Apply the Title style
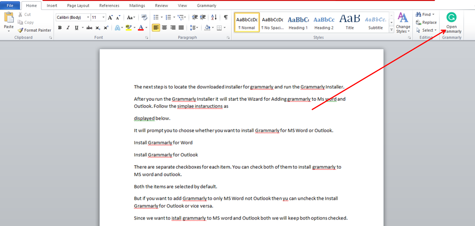 pyautogui.click(x=350, y=23)
